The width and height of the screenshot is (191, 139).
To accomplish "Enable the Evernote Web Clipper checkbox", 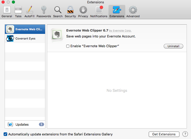I will tap(68, 46).
